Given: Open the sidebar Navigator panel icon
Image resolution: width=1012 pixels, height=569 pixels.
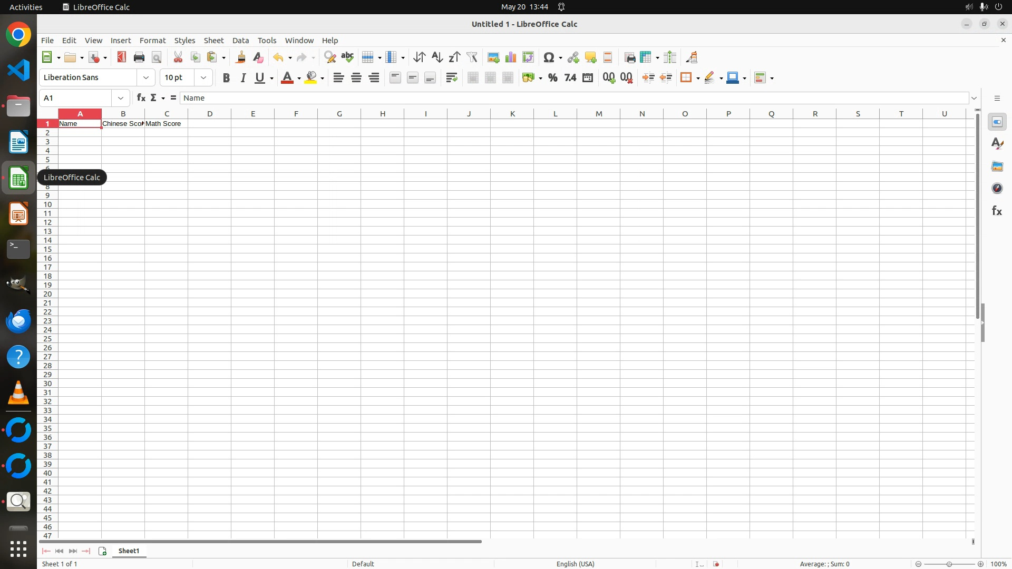Looking at the screenshot, I should pos(997,189).
